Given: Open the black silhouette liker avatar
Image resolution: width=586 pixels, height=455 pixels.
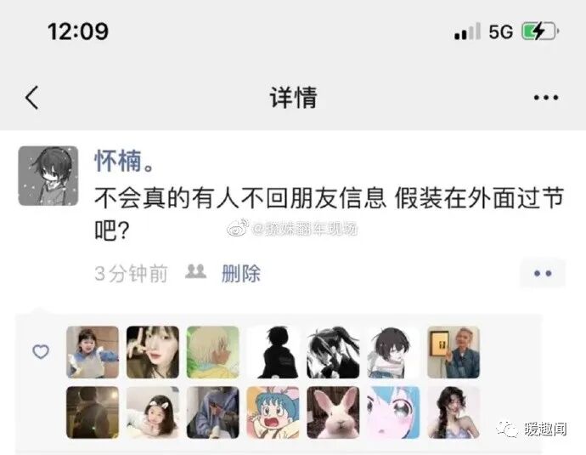Looking at the screenshot, I should point(273,352).
